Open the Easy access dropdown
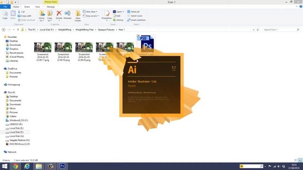The width and height of the screenshot is (303, 170). pyautogui.click(x=91, y=16)
